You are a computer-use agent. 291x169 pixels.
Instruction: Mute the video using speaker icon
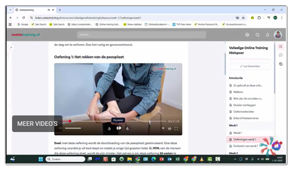coord(60,129)
